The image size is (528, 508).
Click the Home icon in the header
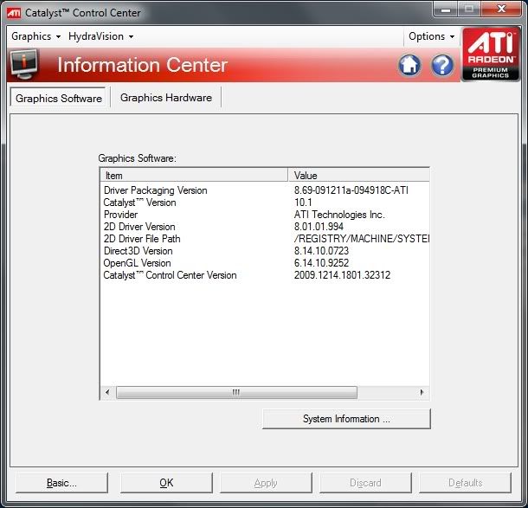(409, 65)
